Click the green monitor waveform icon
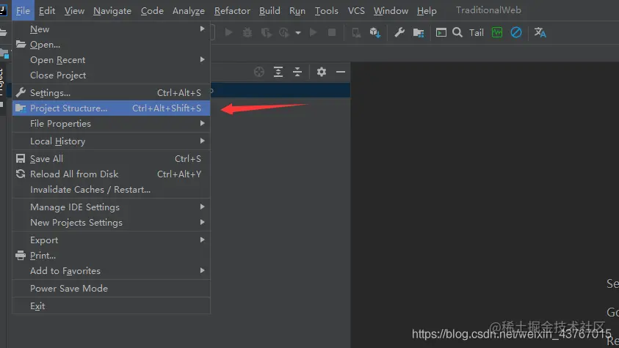The height and width of the screenshot is (348, 619). (497, 32)
